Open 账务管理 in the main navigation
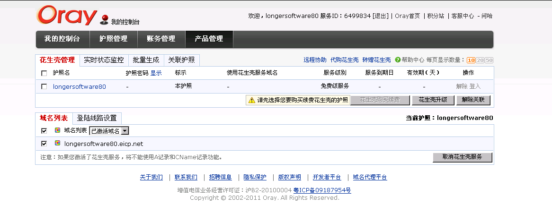552x222 pixels. coord(161,39)
